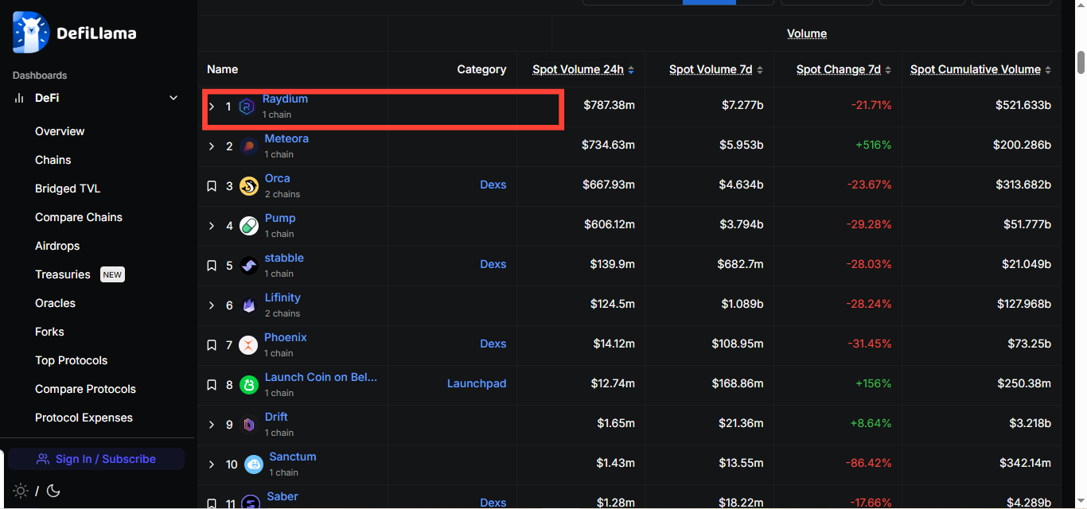Click the Dexs category for Phoenix
Image resolution: width=1087 pixels, height=509 pixels.
493,344
